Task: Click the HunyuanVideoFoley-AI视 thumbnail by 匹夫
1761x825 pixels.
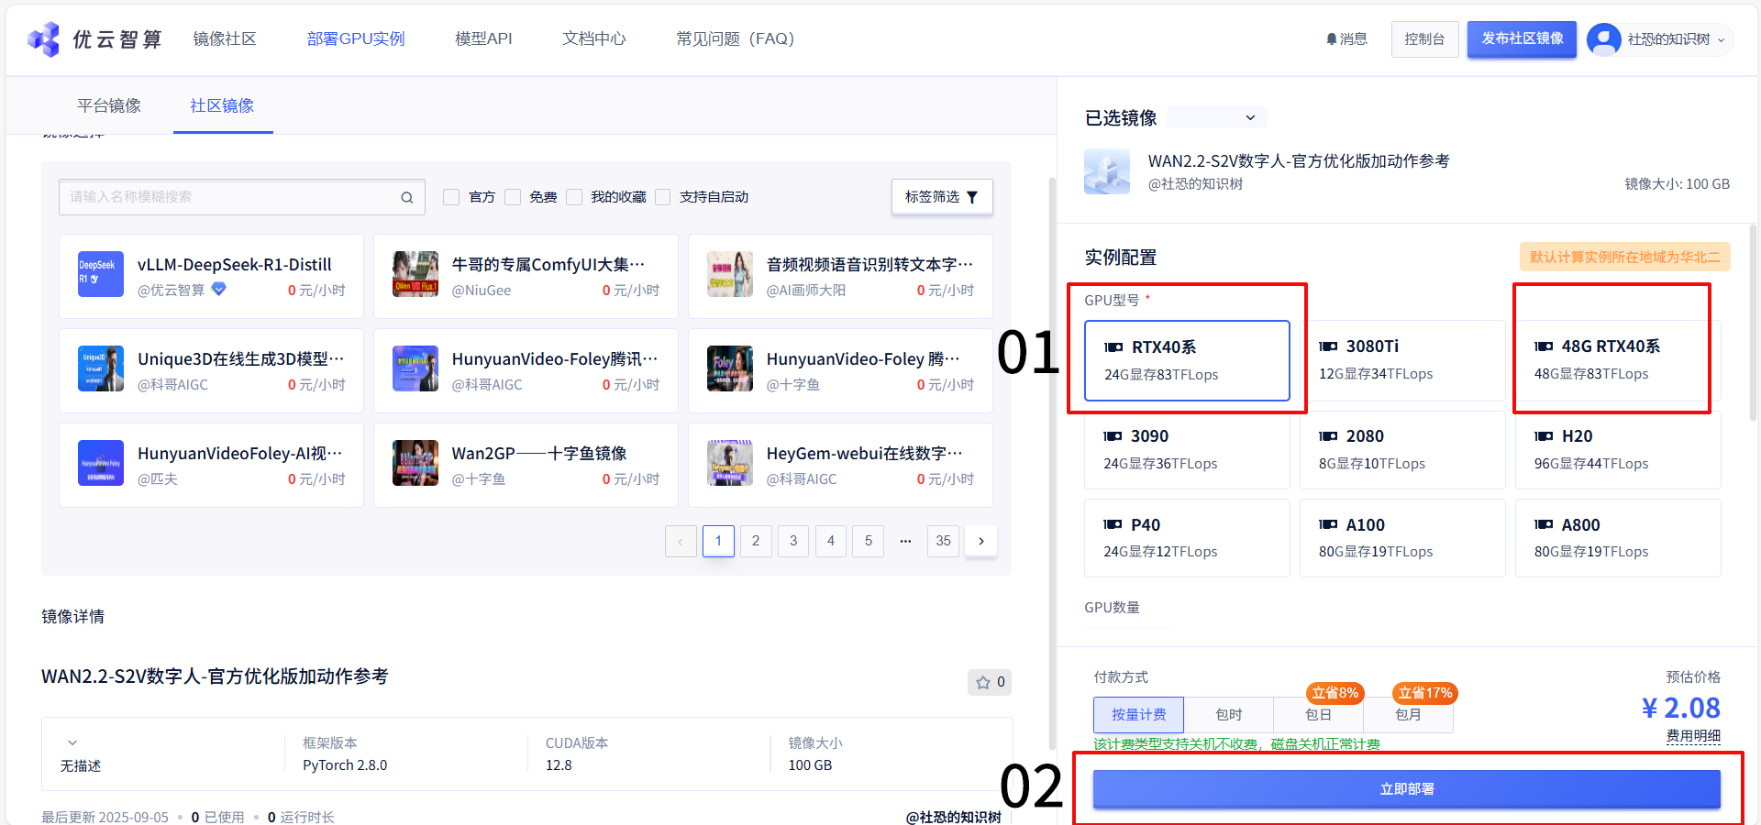Action: coord(101,463)
